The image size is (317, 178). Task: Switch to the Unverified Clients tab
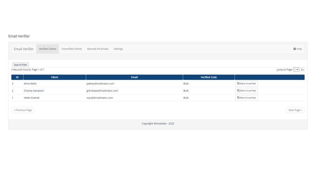click(71, 49)
